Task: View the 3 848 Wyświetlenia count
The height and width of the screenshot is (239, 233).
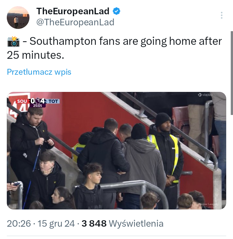Action: coord(122,223)
